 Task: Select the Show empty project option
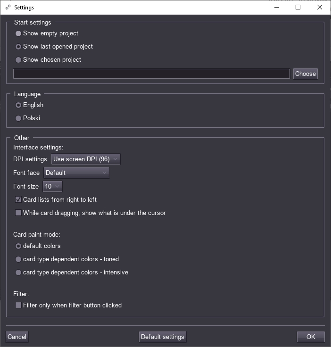[18, 33]
